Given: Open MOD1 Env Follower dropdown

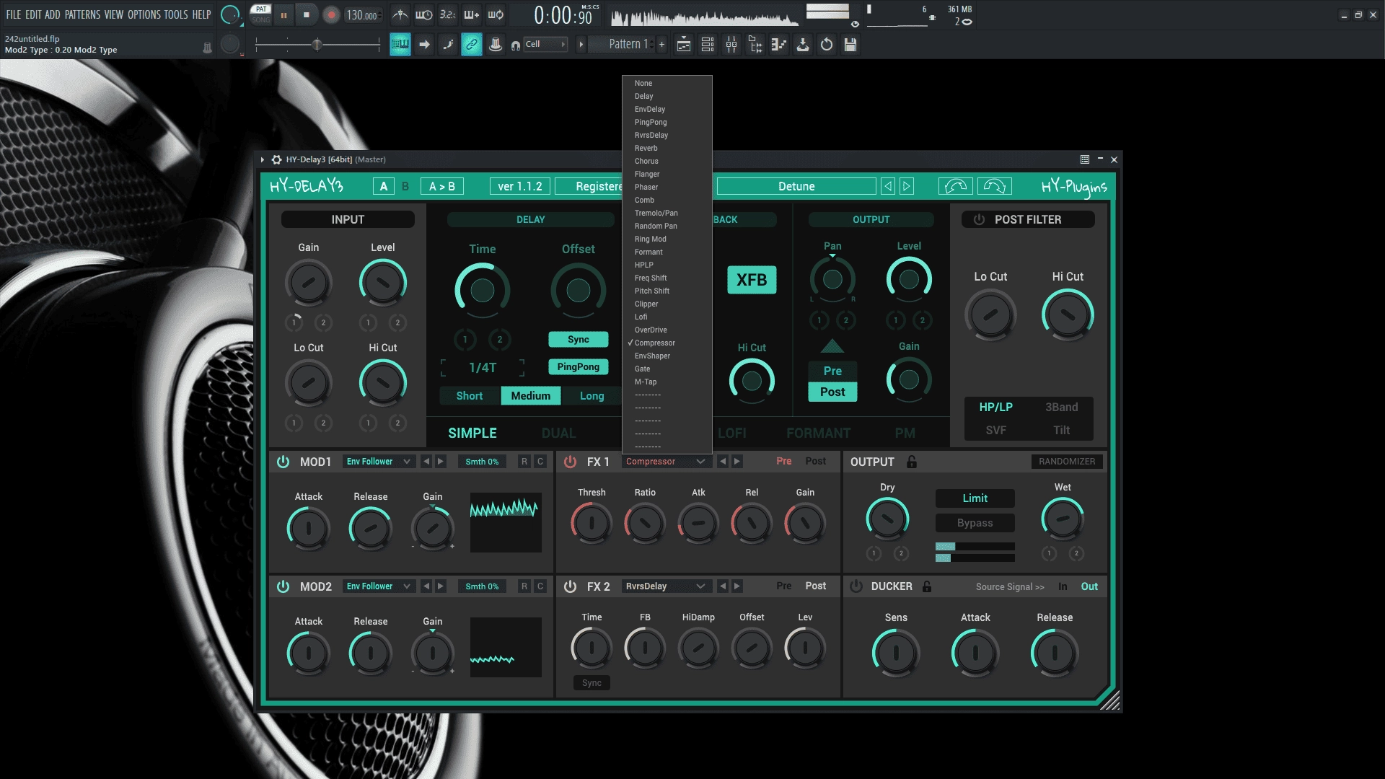Looking at the screenshot, I should tap(378, 462).
